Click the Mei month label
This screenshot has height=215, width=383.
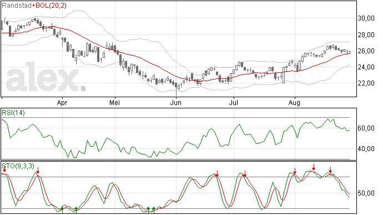(114, 102)
